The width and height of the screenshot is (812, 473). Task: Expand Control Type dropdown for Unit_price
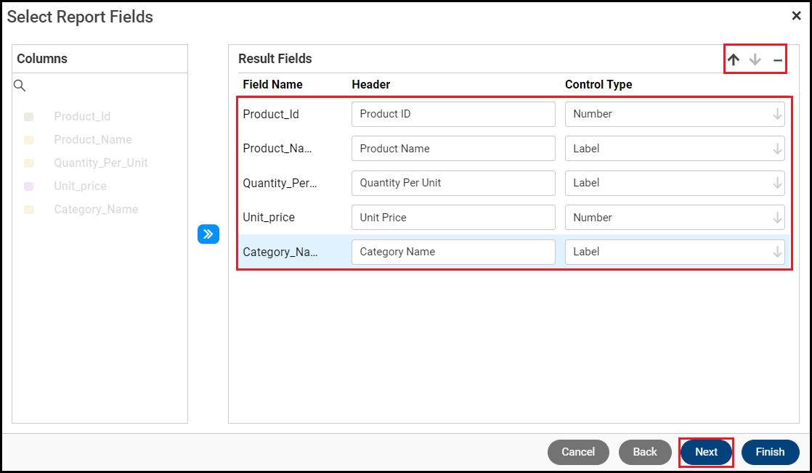(x=777, y=218)
